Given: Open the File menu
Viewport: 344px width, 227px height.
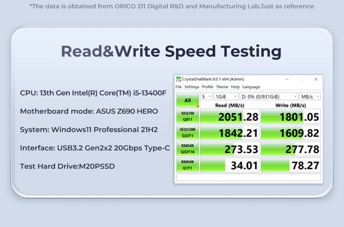Looking at the screenshot, I should (x=178, y=87).
